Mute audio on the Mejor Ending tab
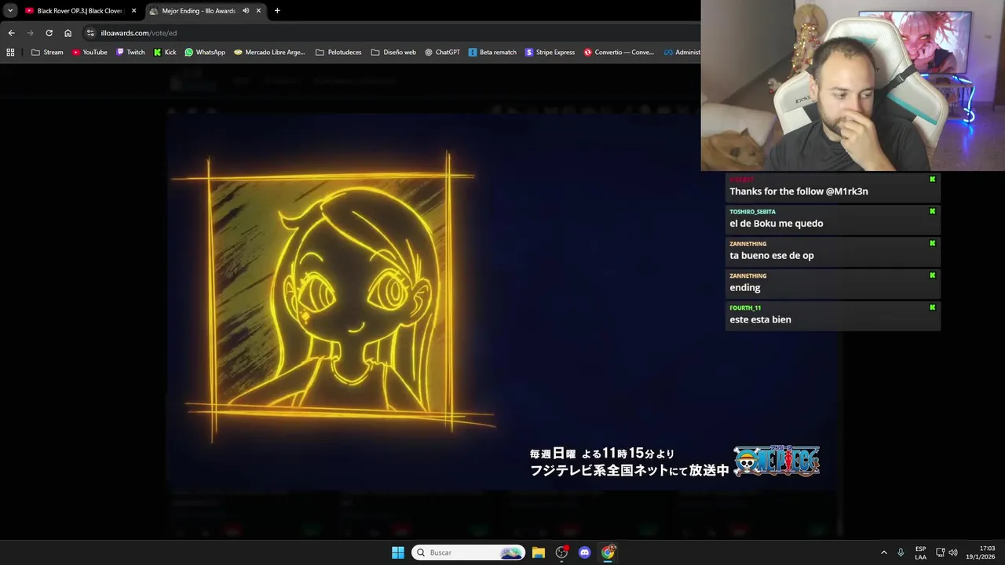 pyautogui.click(x=246, y=11)
